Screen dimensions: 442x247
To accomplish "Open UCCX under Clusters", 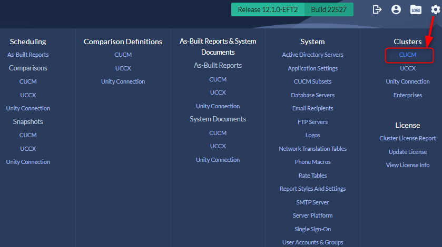I will tap(408, 68).
